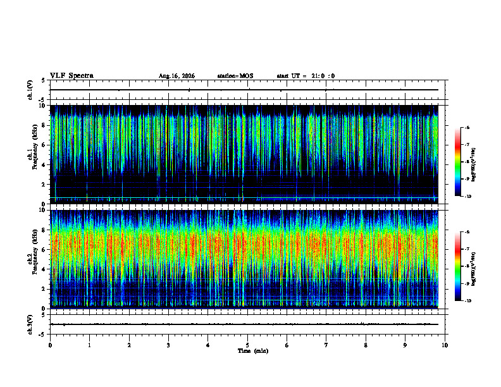Click the ch.2 spectrogram panel
Viewport: 501px width, 387px height.
(x=244, y=259)
